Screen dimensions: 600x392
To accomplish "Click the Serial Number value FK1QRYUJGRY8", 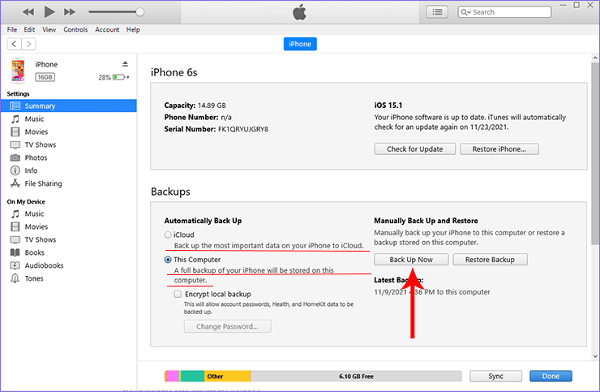I will tap(243, 129).
